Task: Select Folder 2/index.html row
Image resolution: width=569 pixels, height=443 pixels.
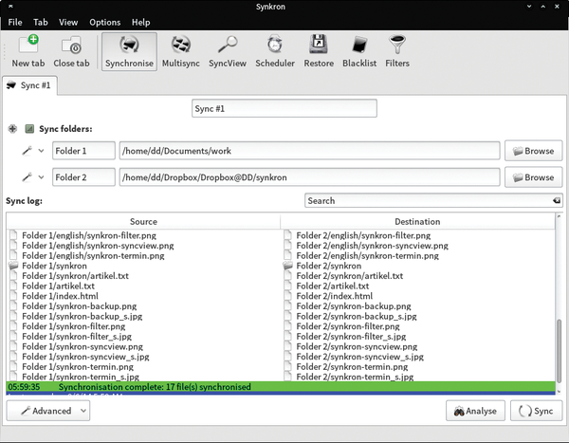Action: [418, 296]
